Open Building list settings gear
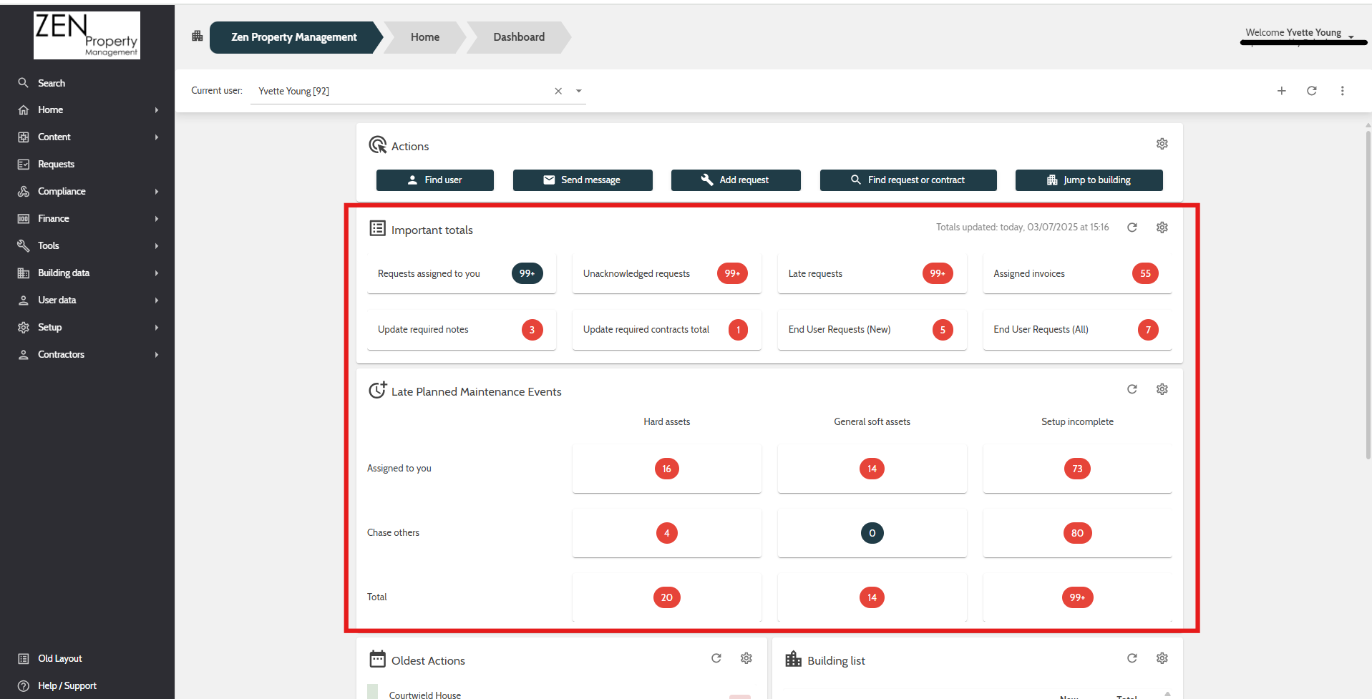This screenshot has height=699, width=1372. point(1162,658)
